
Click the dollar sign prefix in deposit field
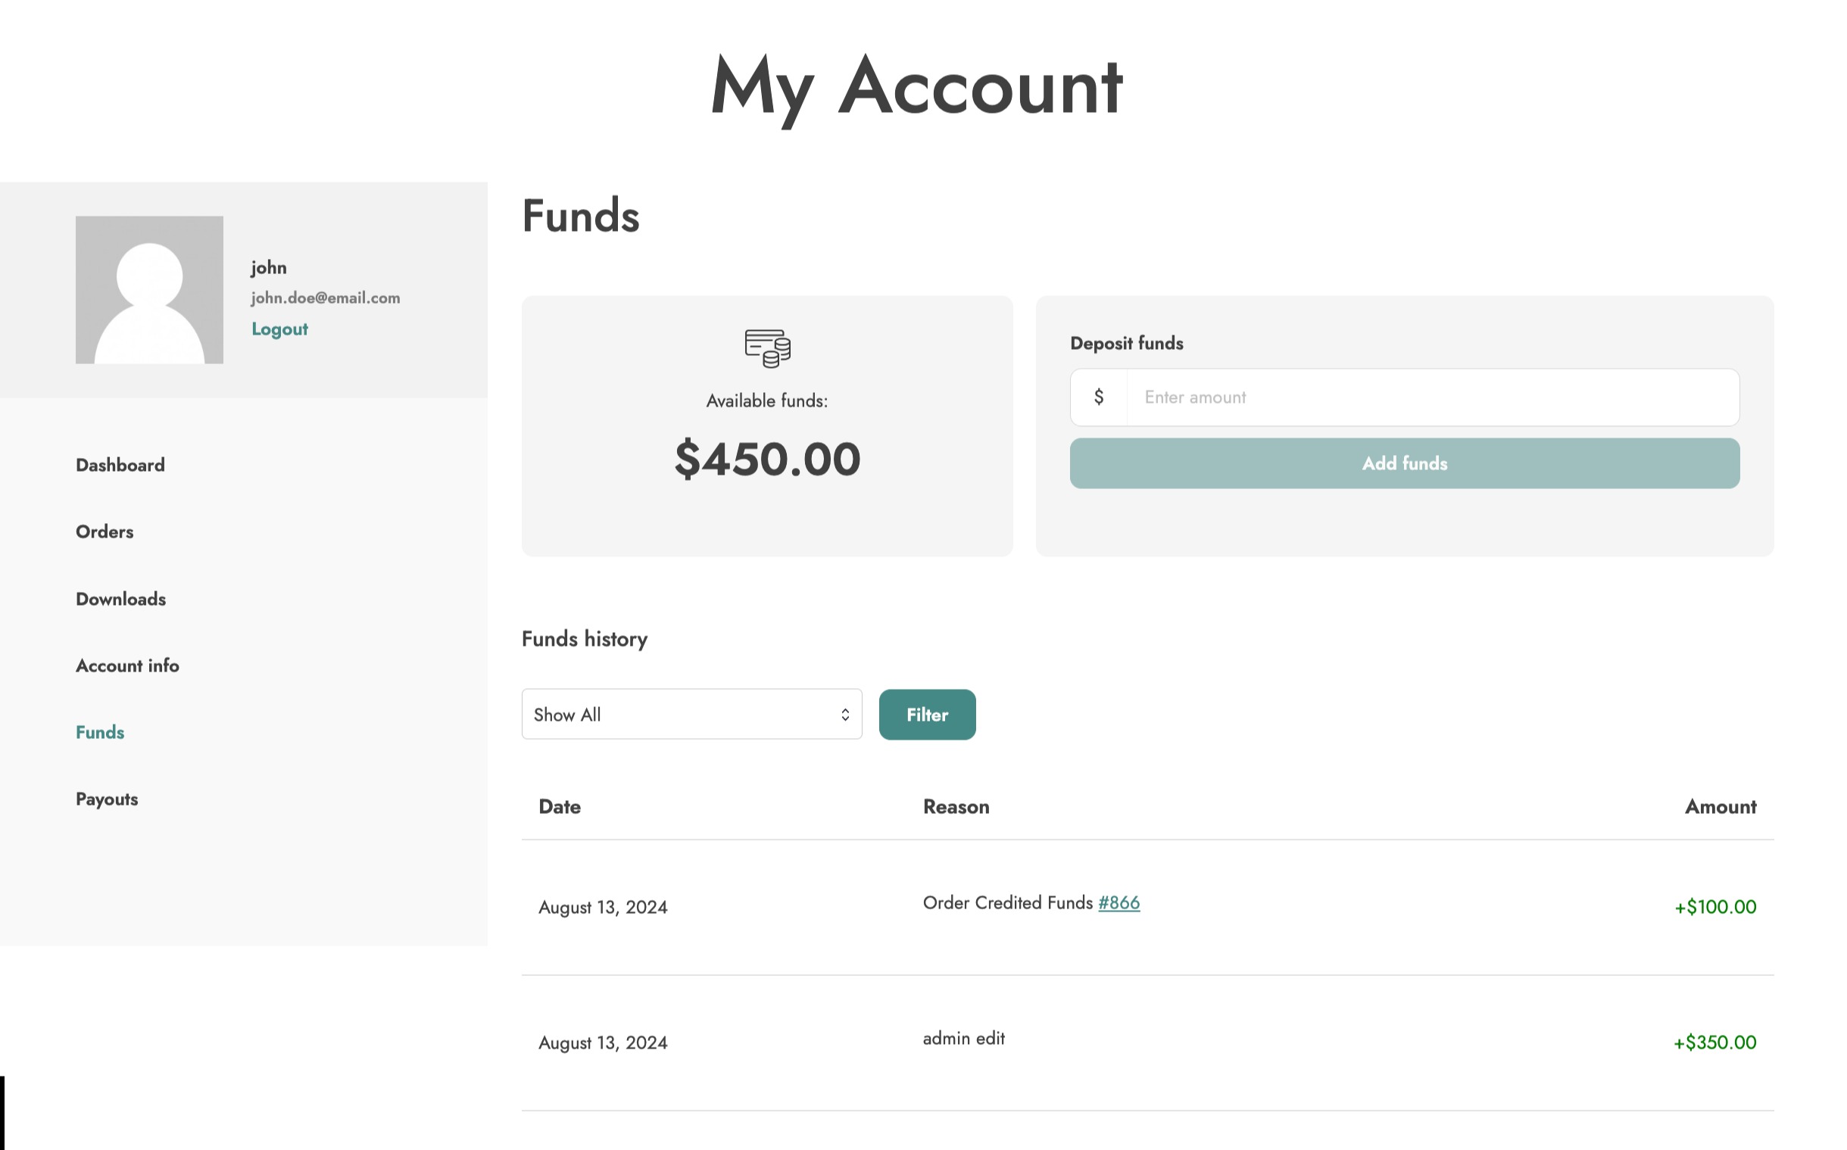click(1099, 397)
